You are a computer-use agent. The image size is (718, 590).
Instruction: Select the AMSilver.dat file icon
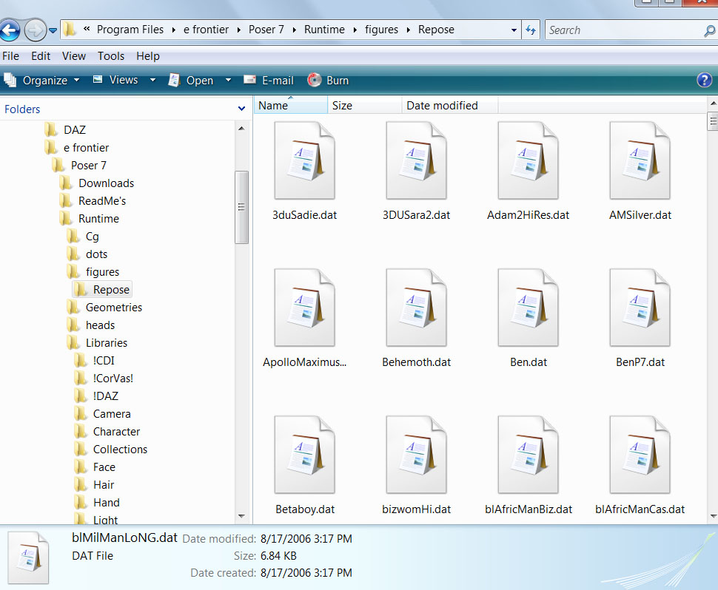[x=640, y=161]
